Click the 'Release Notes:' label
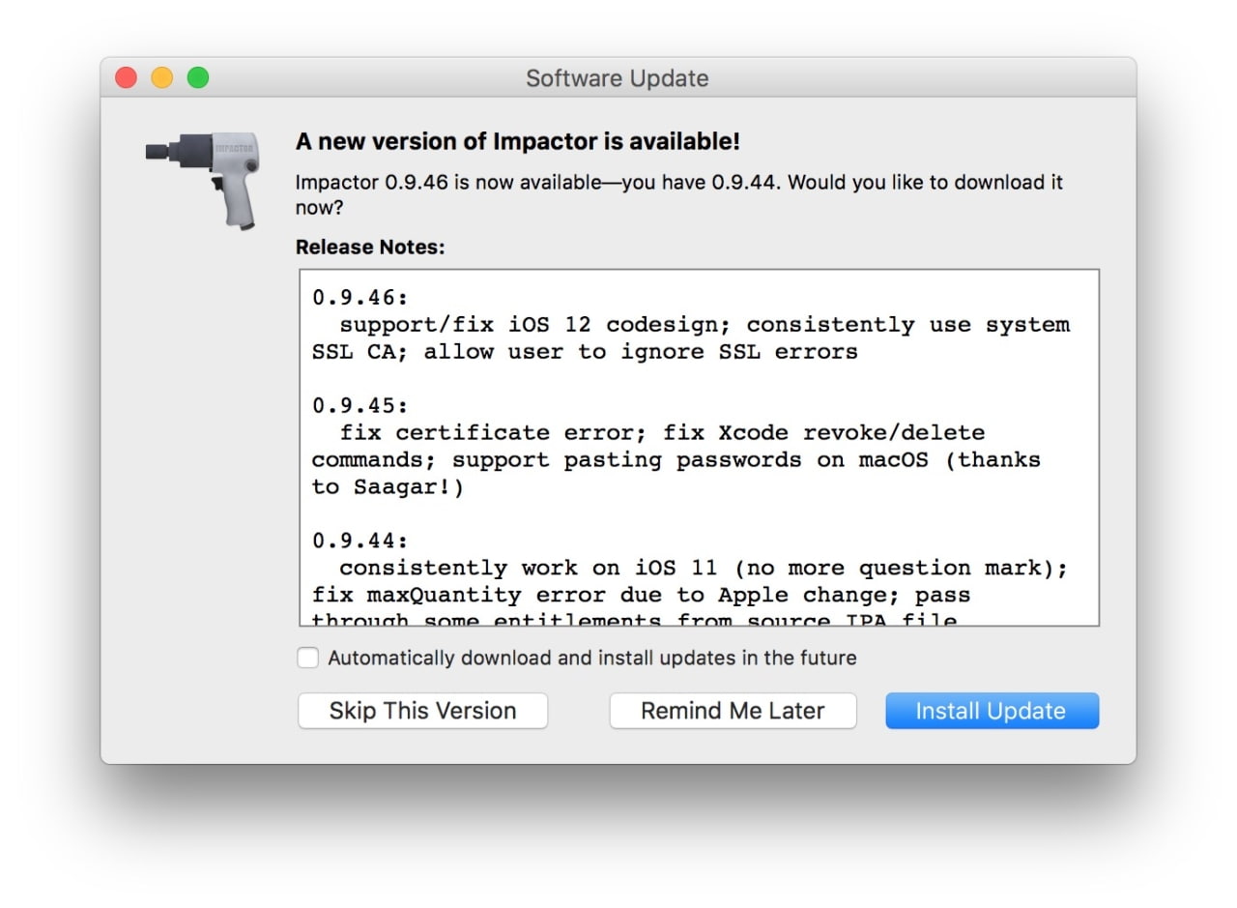 click(370, 247)
